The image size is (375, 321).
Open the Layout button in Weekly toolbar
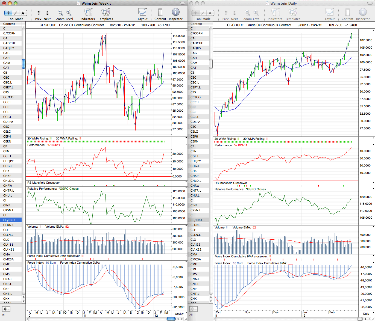coord(142,13)
